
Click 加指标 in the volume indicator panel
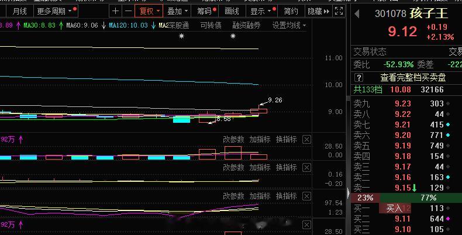[260, 139]
